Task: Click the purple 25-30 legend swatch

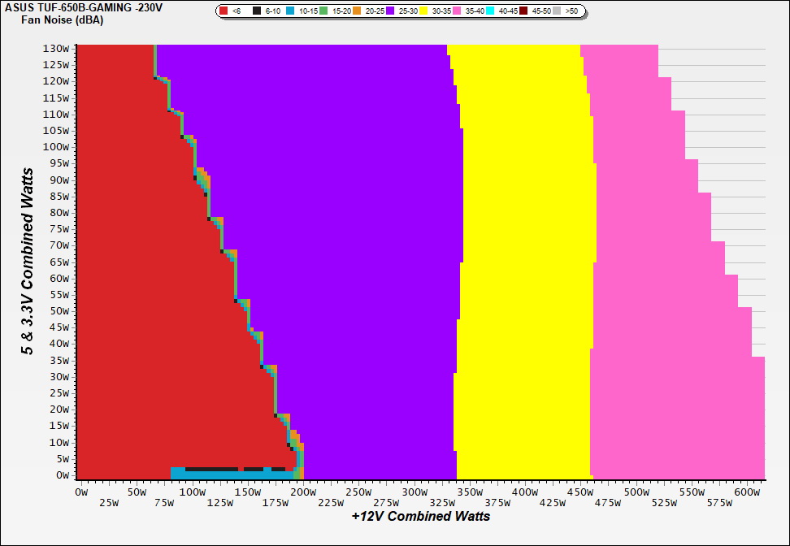Action: point(390,11)
